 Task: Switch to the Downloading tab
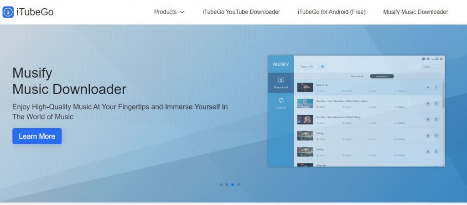tap(357, 76)
